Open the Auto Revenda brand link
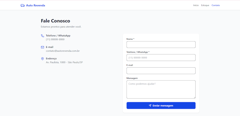240x116 pixels. coord(33,5)
